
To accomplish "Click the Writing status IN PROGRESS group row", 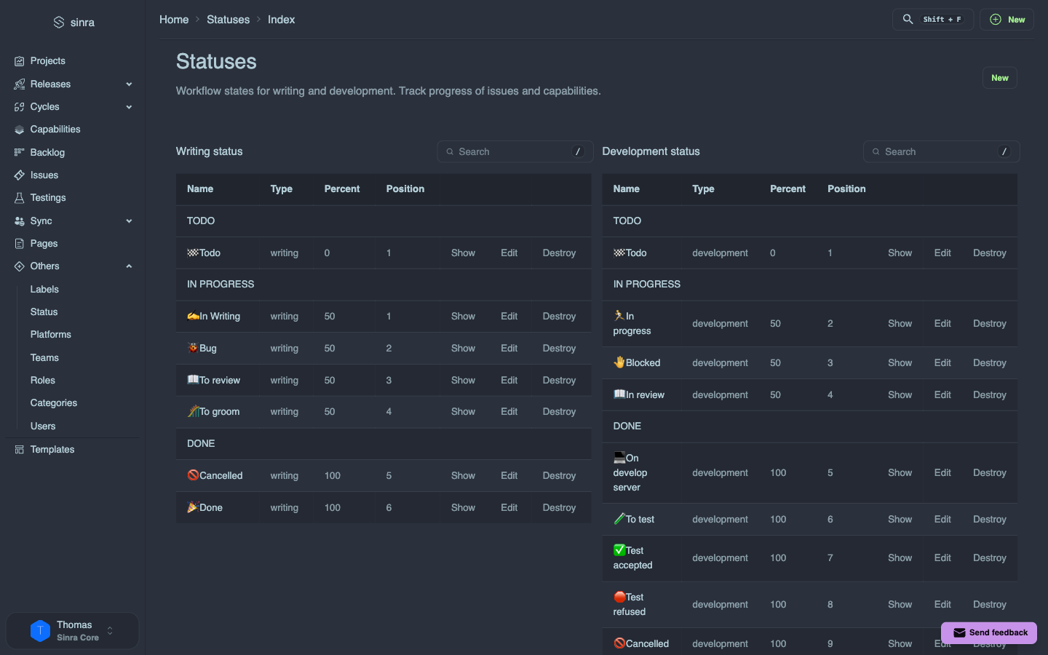I will click(384, 285).
